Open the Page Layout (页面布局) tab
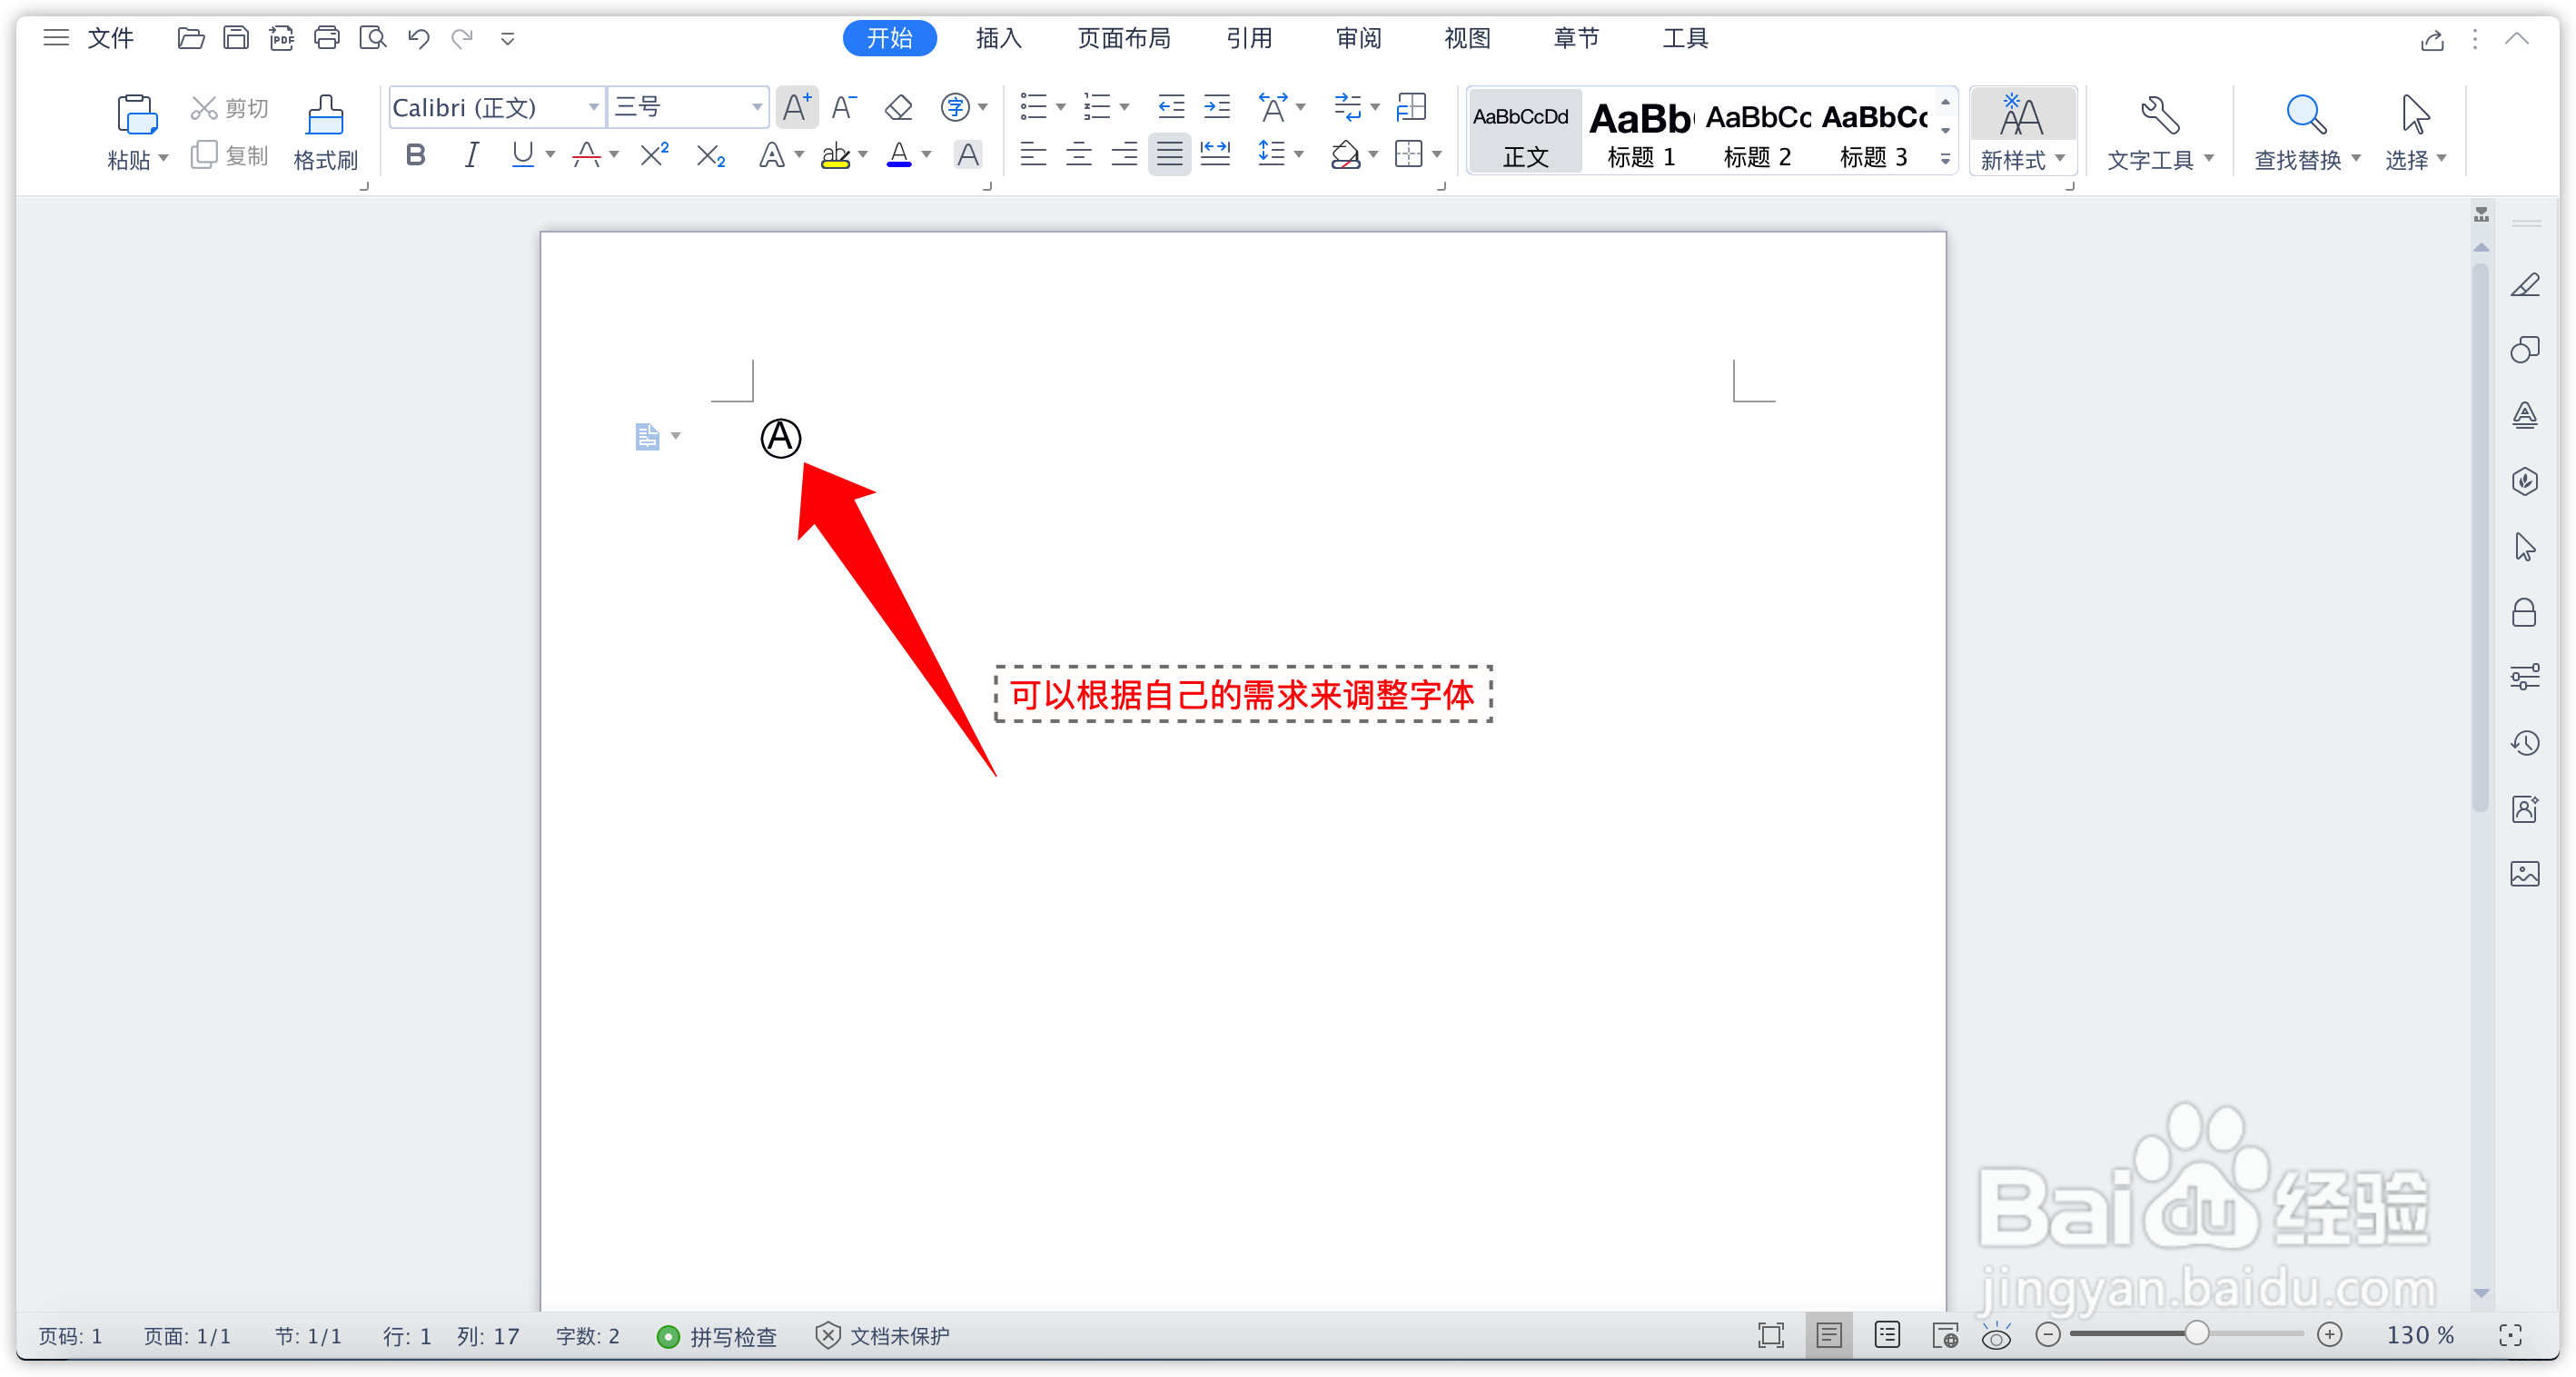The height and width of the screenshot is (1377, 2576). point(1123,39)
